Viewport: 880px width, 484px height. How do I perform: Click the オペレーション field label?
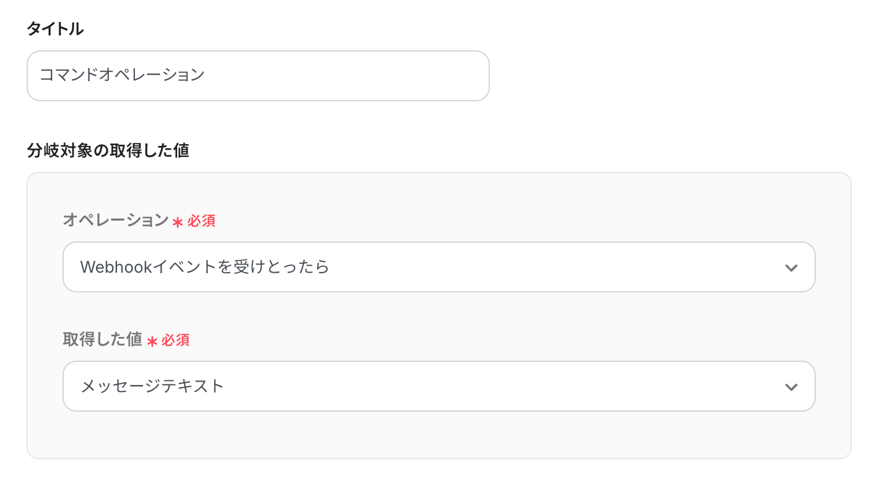pyautogui.click(x=116, y=221)
